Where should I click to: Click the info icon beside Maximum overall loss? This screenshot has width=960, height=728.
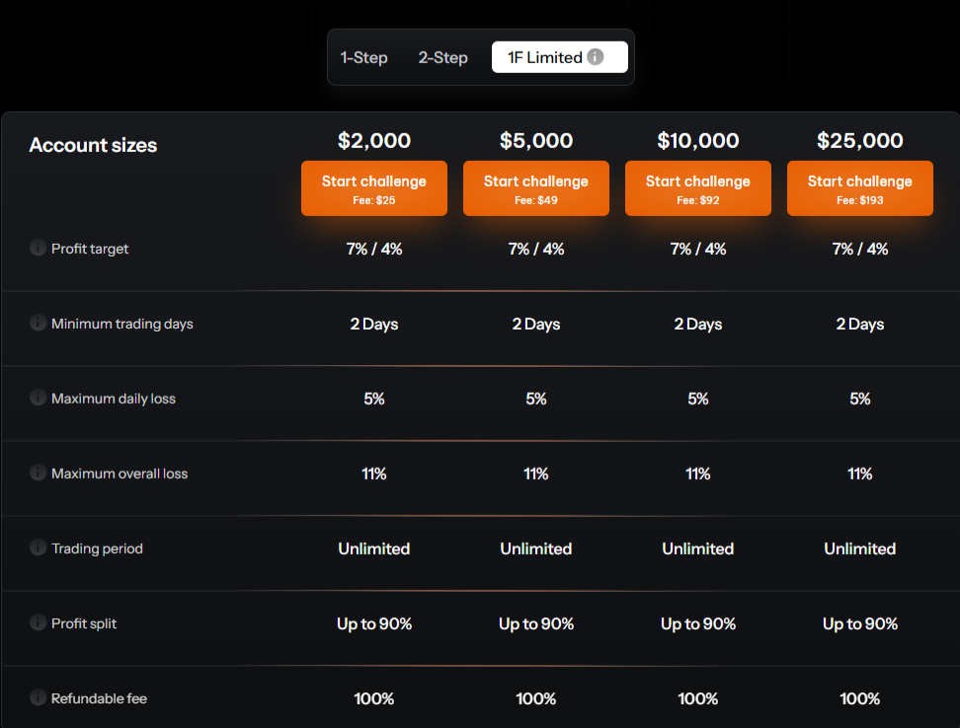(37, 473)
